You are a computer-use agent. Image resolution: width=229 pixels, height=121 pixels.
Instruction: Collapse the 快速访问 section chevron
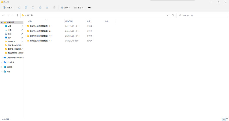[2, 22]
